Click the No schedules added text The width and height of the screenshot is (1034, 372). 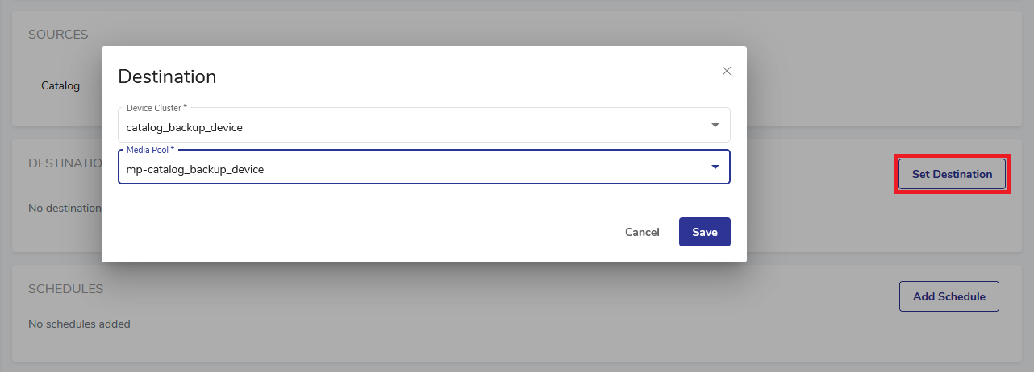click(79, 324)
